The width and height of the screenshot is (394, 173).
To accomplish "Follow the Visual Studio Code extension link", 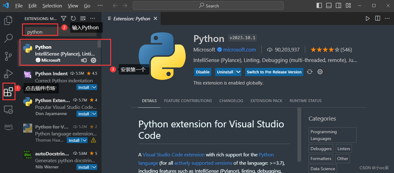I will 174,154.
